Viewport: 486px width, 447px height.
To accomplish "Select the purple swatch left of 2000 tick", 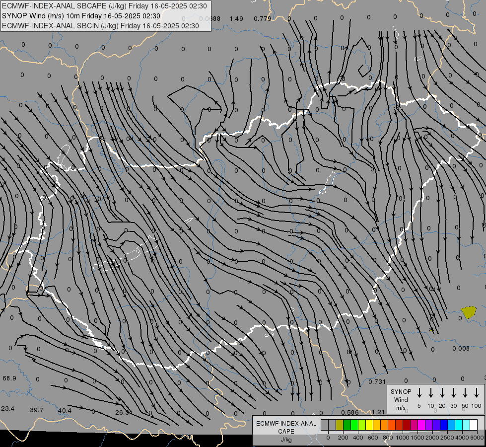I will point(428,425).
